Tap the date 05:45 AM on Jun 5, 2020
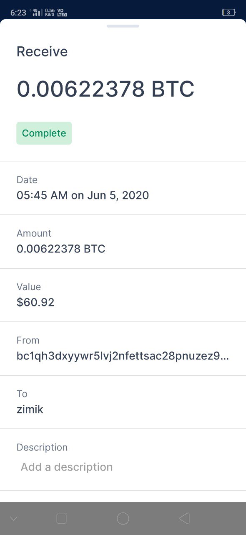 pos(83,195)
